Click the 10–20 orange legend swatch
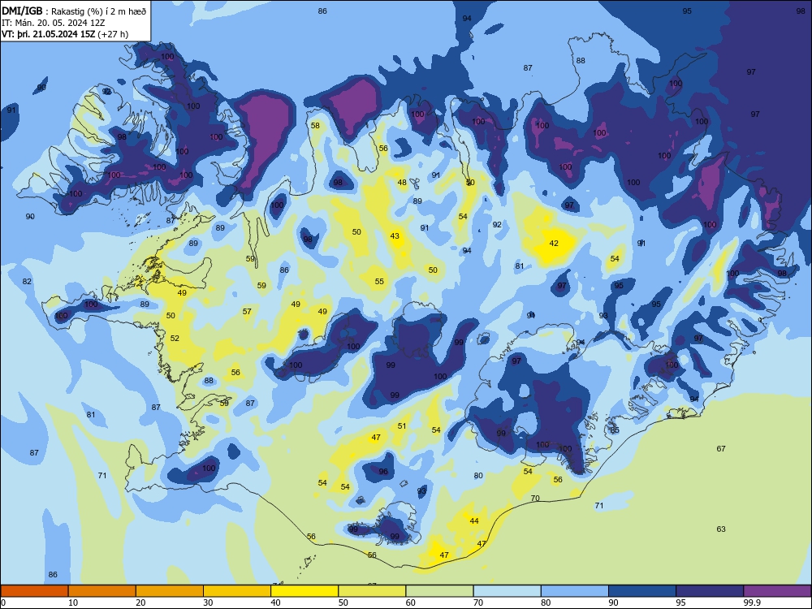 pos(102,591)
